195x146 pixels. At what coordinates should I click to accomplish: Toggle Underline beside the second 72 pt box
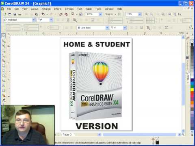(141, 28)
